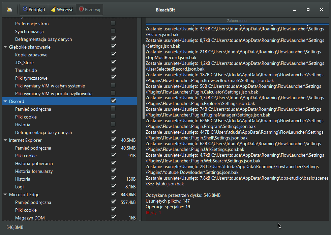Click the cleaner list vertical scrollbar
Image resolution: width=331 pixels, height=235 pixels.
tap(144, 81)
